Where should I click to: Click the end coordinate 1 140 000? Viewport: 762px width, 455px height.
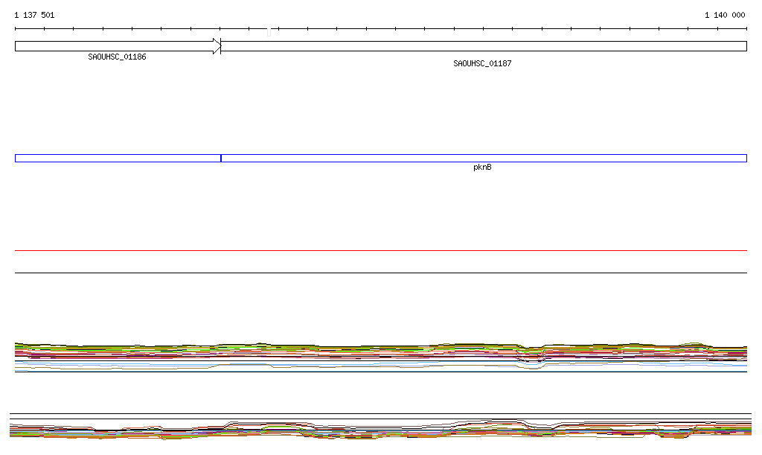click(725, 15)
